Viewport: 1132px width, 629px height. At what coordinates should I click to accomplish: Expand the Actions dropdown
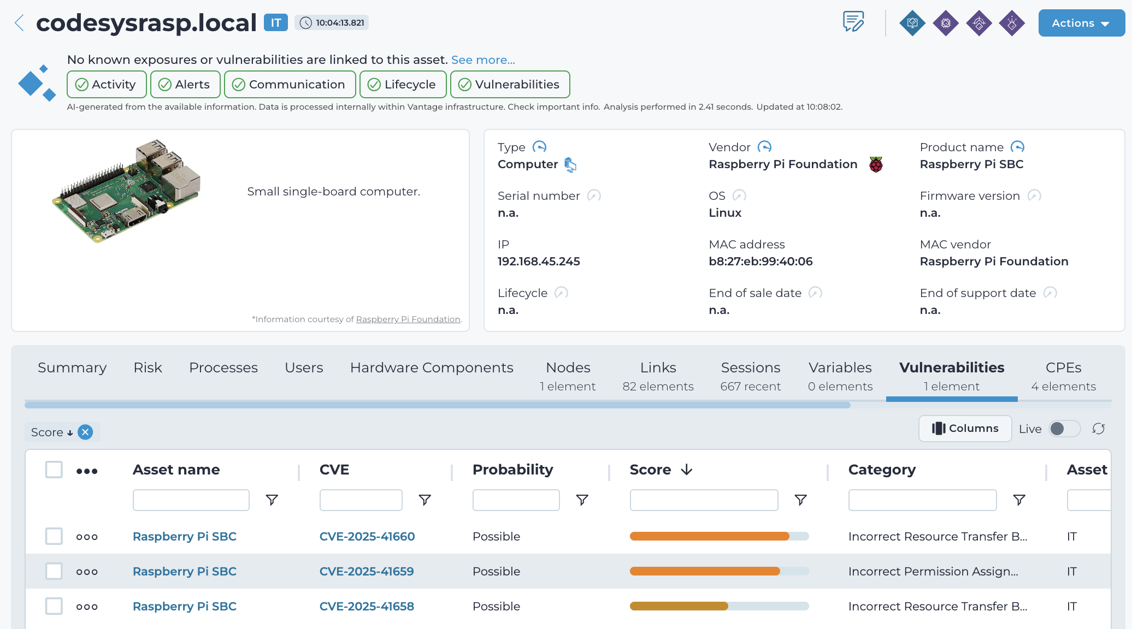click(1081, 23)
